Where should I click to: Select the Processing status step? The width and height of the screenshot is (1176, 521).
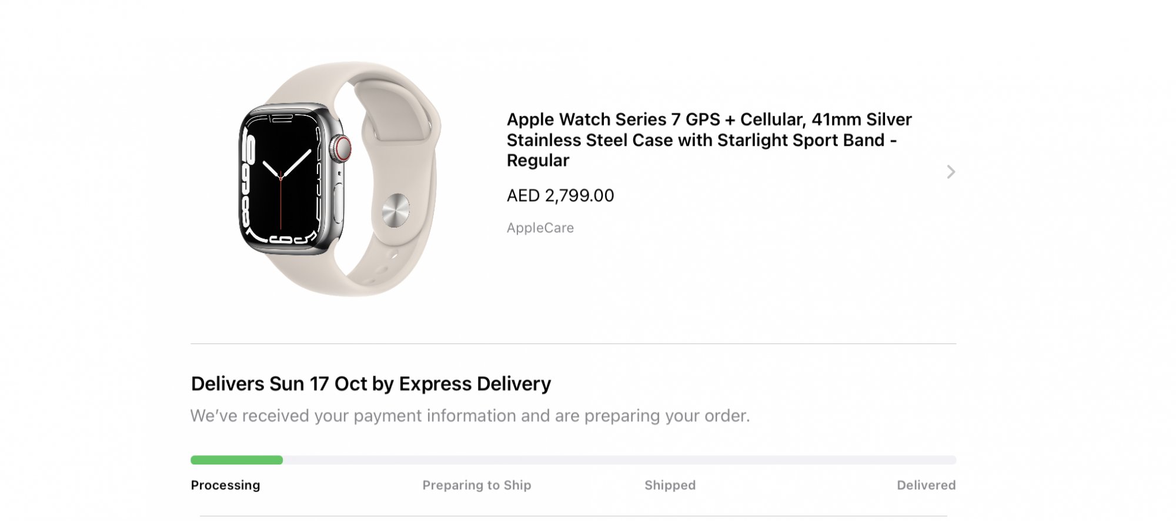225,485
